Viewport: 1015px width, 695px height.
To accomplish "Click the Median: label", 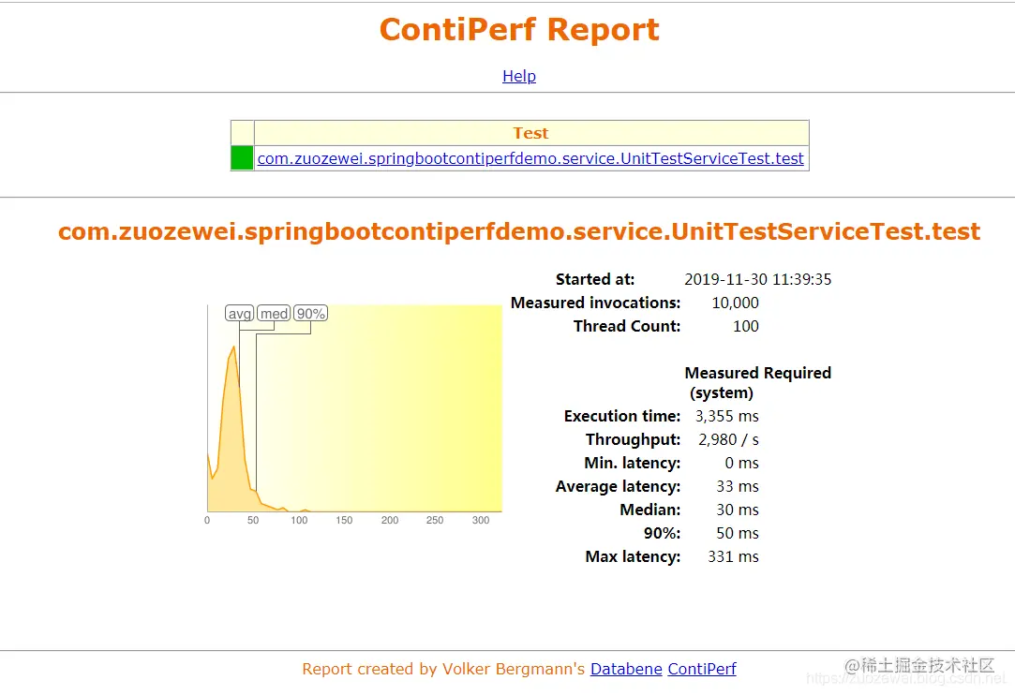I will pyautogui.click(x=649, y=510).
